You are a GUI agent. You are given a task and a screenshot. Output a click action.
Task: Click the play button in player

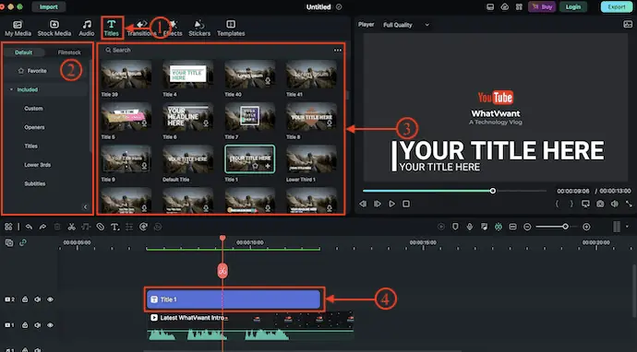(x=391, y=204)
